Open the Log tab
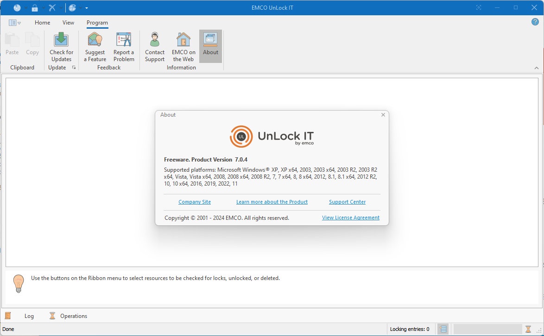 click(29, 316)
